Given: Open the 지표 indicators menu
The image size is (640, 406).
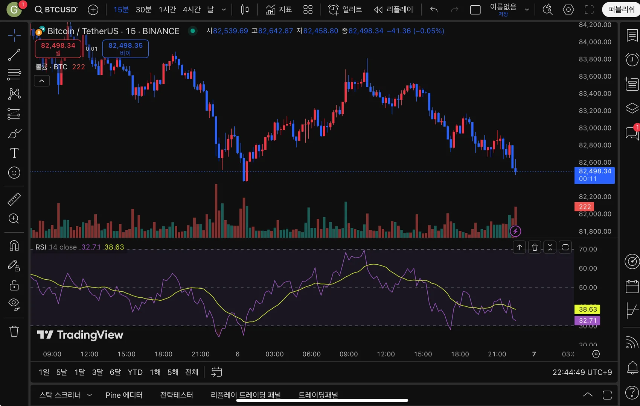Looking at the screenshot, I should tap(279, 9).
